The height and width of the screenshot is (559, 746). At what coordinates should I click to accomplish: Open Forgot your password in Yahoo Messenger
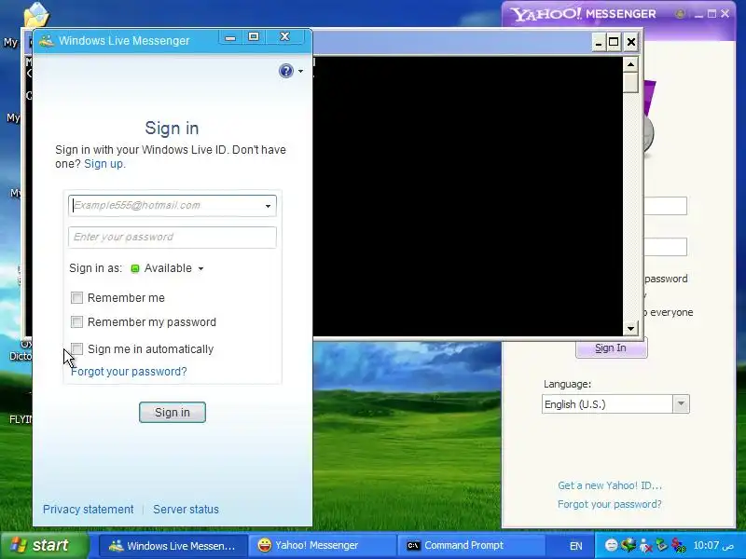click(610, 504)
